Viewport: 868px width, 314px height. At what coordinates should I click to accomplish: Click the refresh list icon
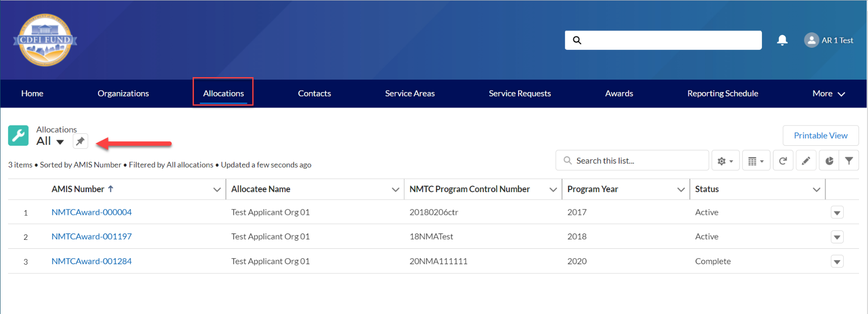coord(783,161)
